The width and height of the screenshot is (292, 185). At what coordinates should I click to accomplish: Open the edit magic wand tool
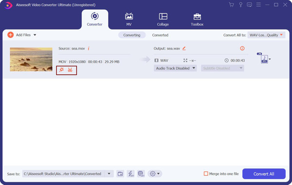tap(61, 70)
